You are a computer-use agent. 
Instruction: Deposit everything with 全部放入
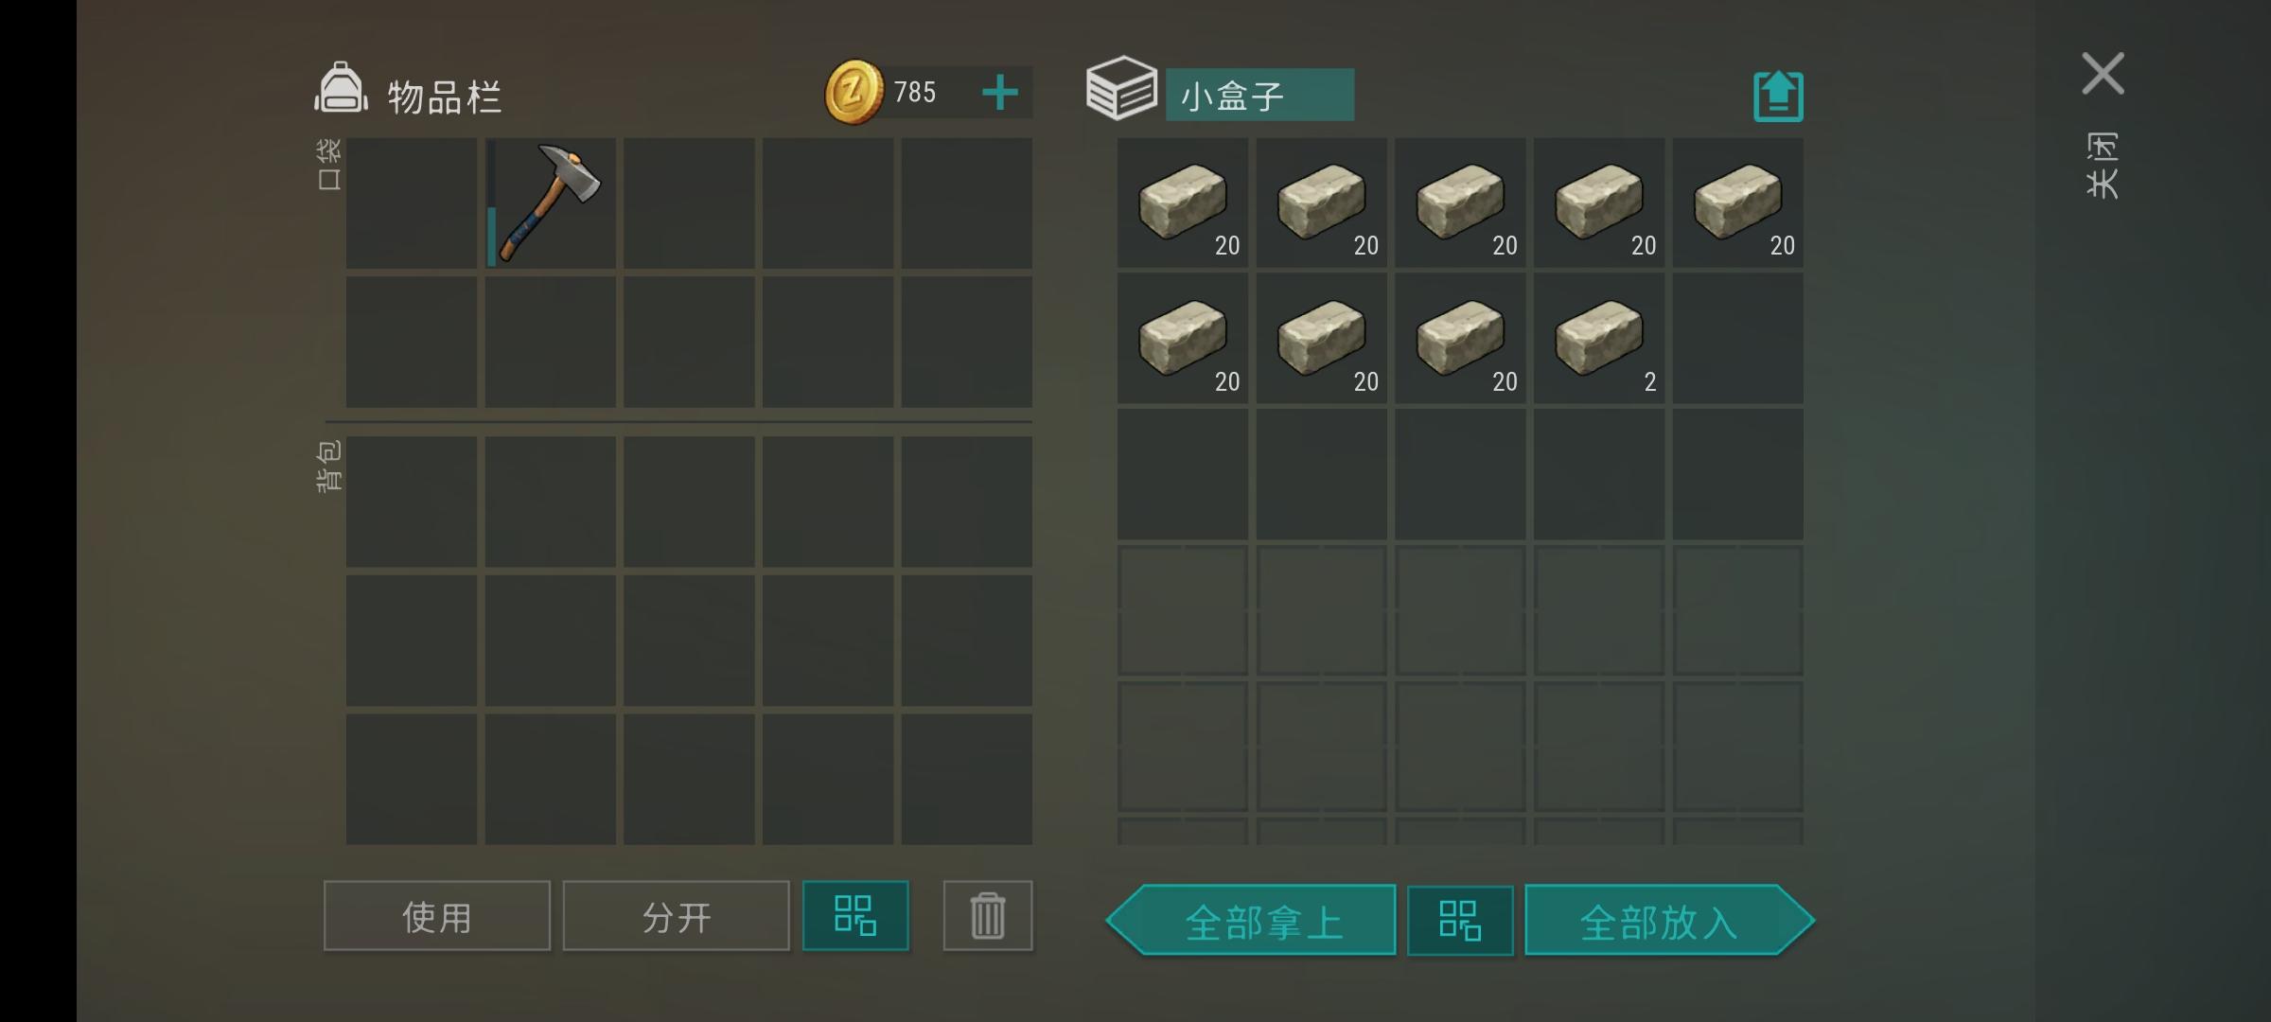pyautogui.click(x=1670, y=921)
